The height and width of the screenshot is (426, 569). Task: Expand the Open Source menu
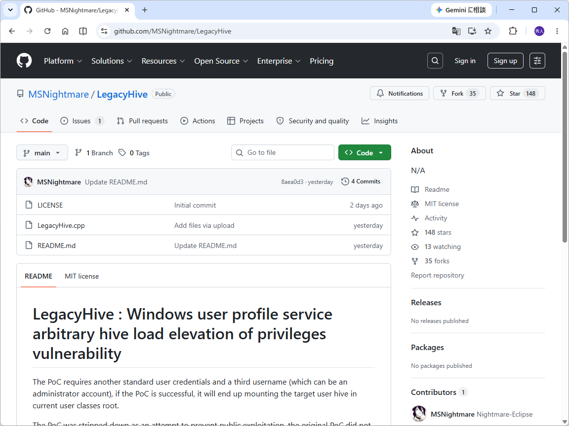[x=221, y=61]
